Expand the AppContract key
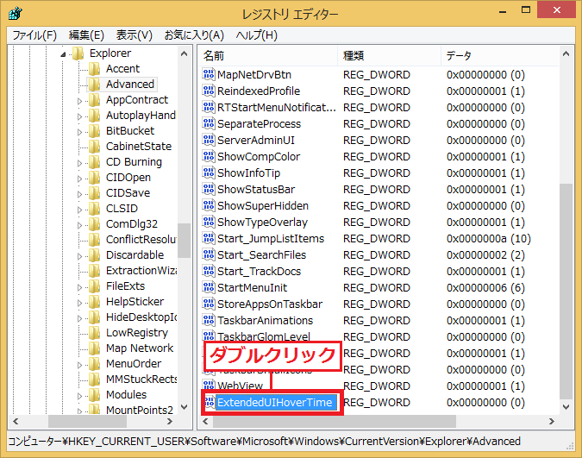 (x=79, y=101)
